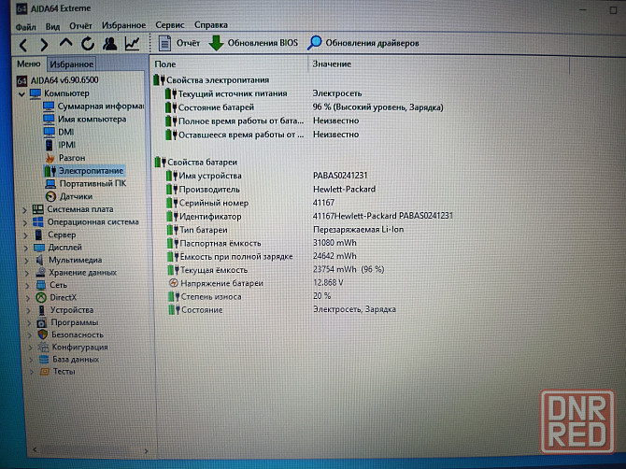Screen dimensions: 626x469
Task: Open the Отчёт menu in the menu bar
Action: pyautogui.click(x=80, y=26)
